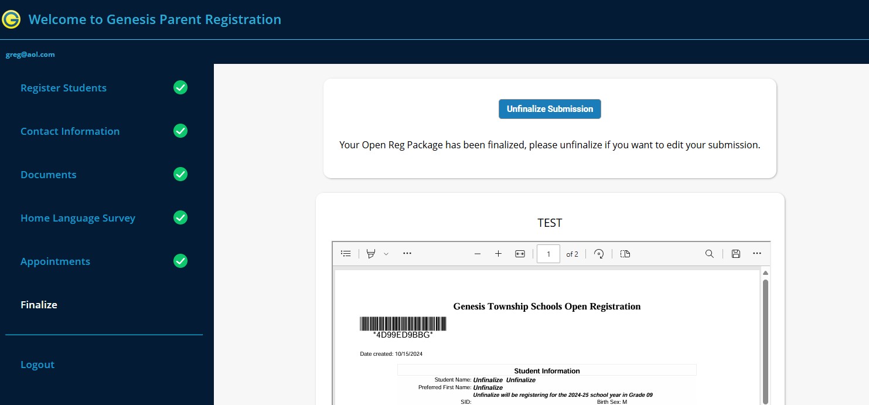
Task: Toggle the PDF page view icon
Action: pyautogui.click(x=625, y=254)
